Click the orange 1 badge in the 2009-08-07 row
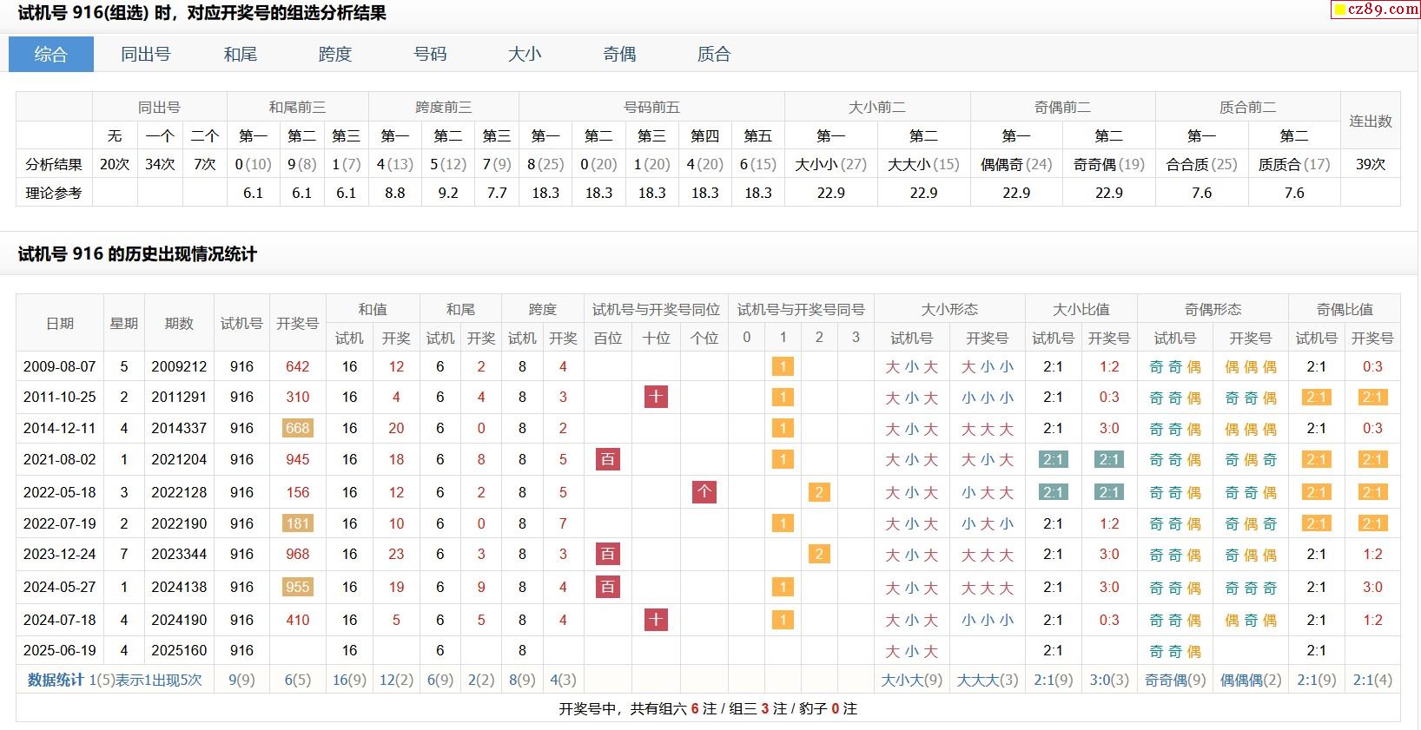 pos(783,366)
